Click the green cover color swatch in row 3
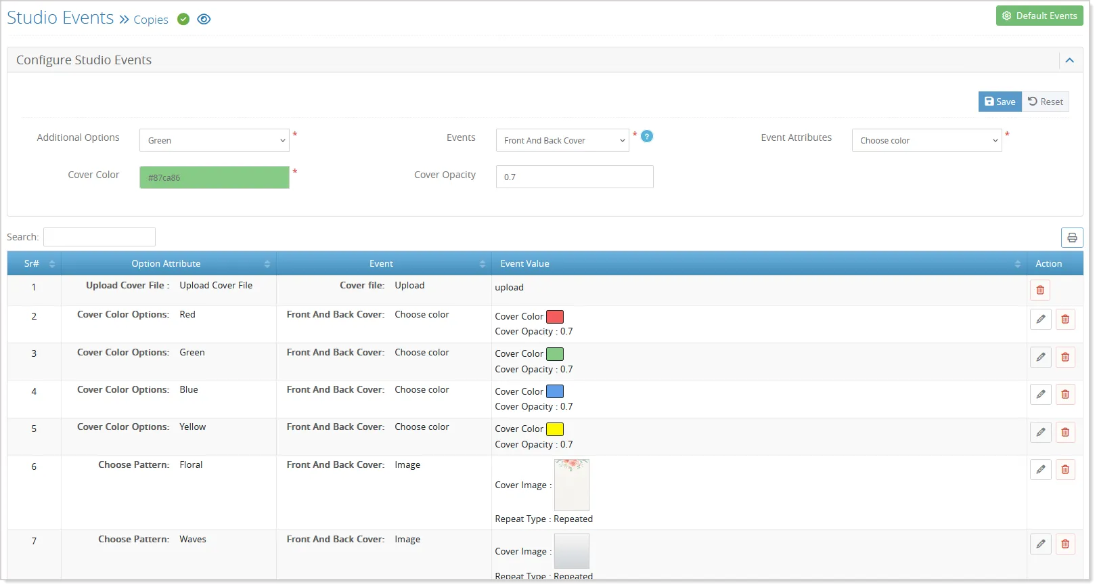The width and height of the screenshot is (1097, 587). click(555, 353)
